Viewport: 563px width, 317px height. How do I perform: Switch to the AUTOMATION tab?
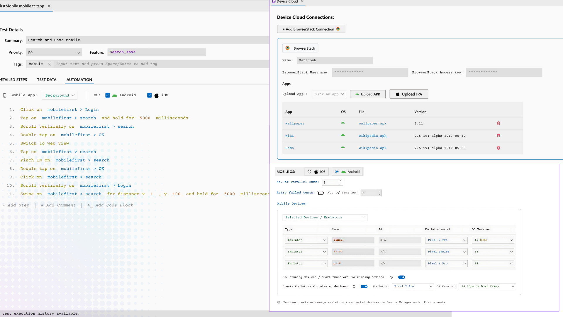(79, 79)
